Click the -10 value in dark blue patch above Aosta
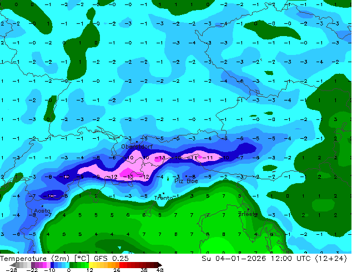 49,196
